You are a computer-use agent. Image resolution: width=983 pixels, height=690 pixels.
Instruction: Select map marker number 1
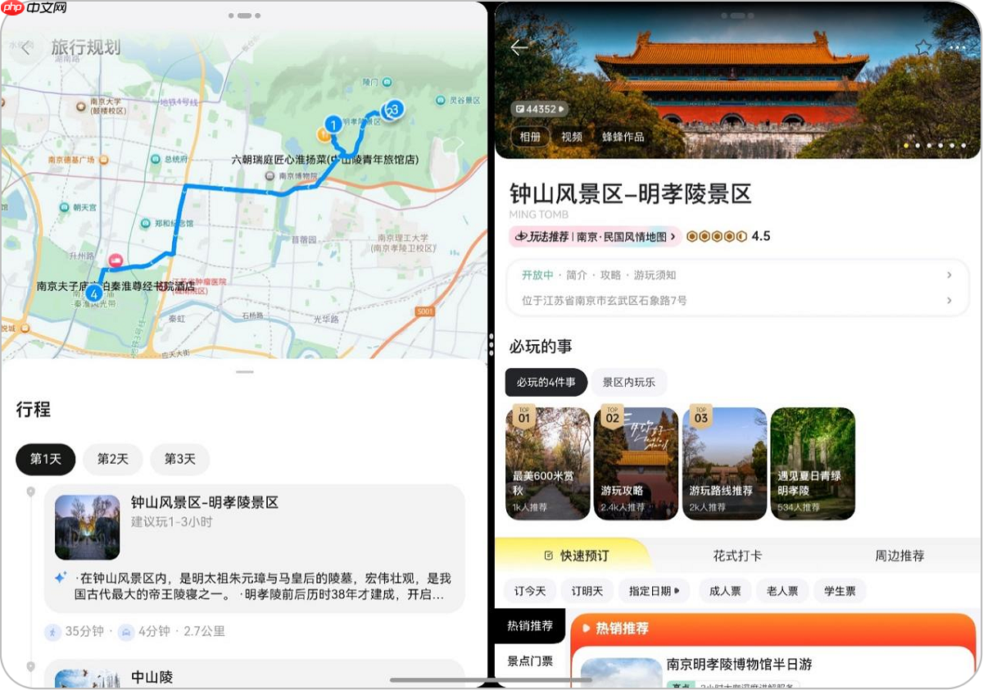(x=333, y=124)
